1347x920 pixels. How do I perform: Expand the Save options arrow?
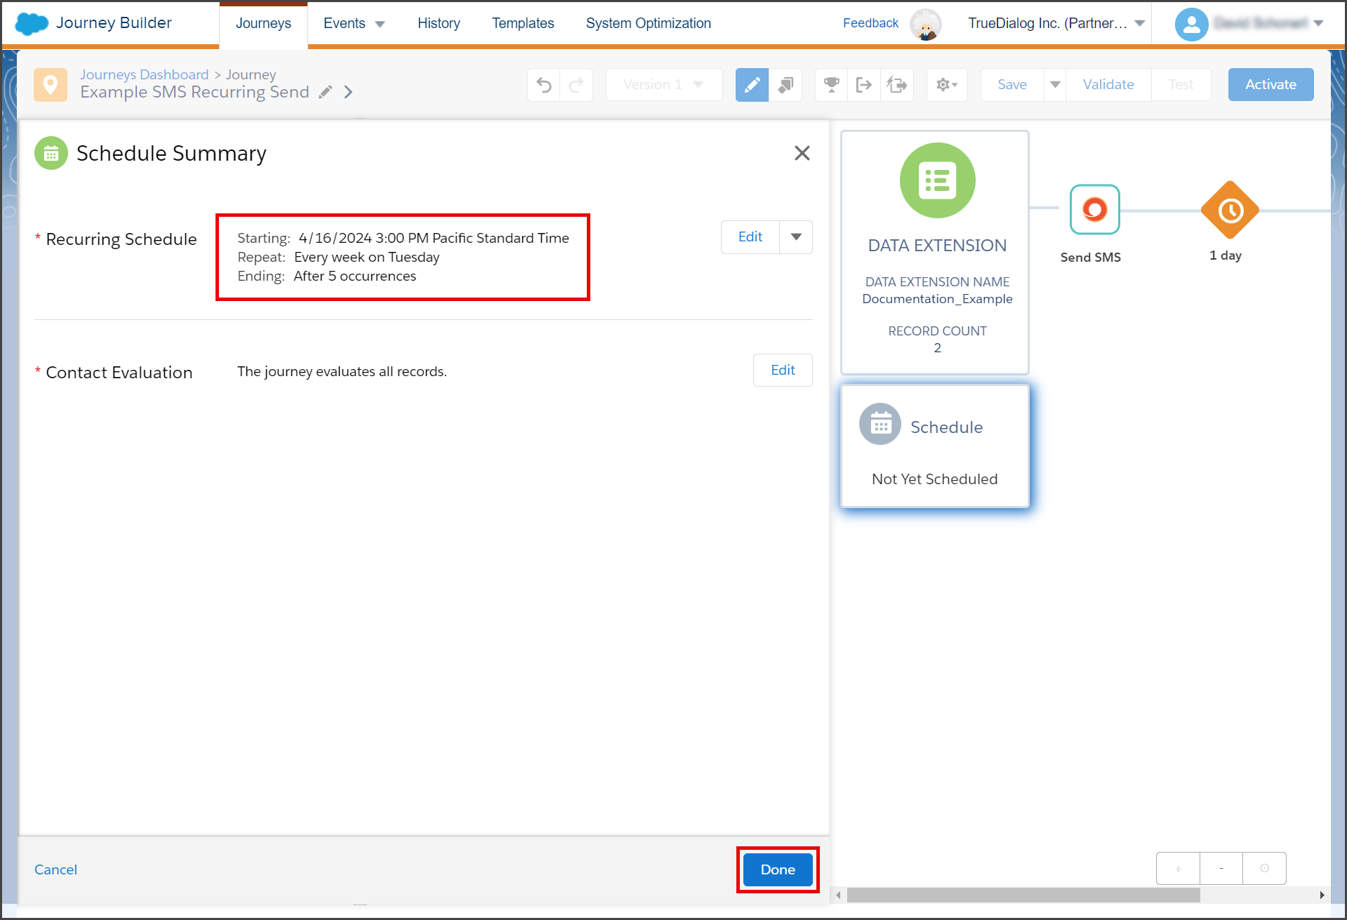coord(1055,85)
